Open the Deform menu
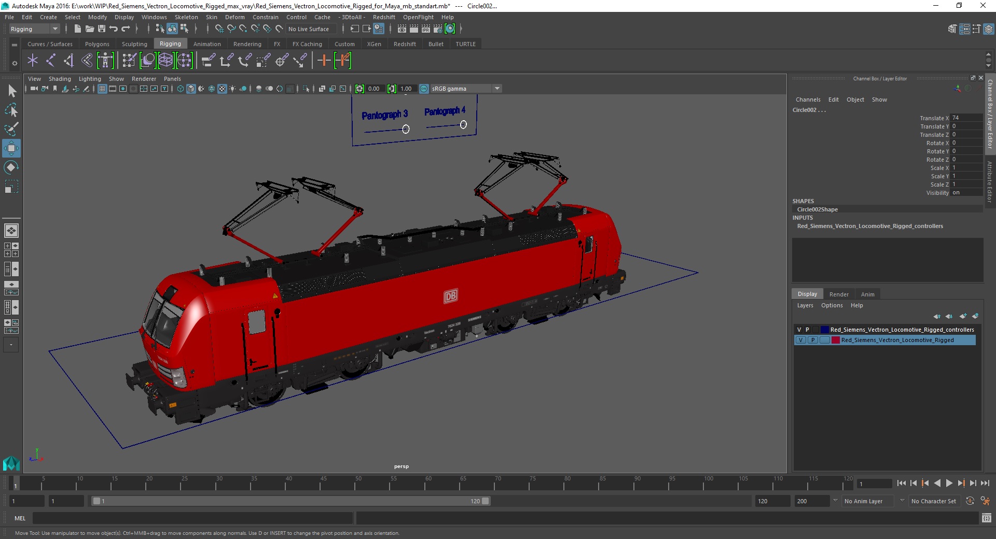This screenshot has height=539, width=996. (x=235, y=17)
